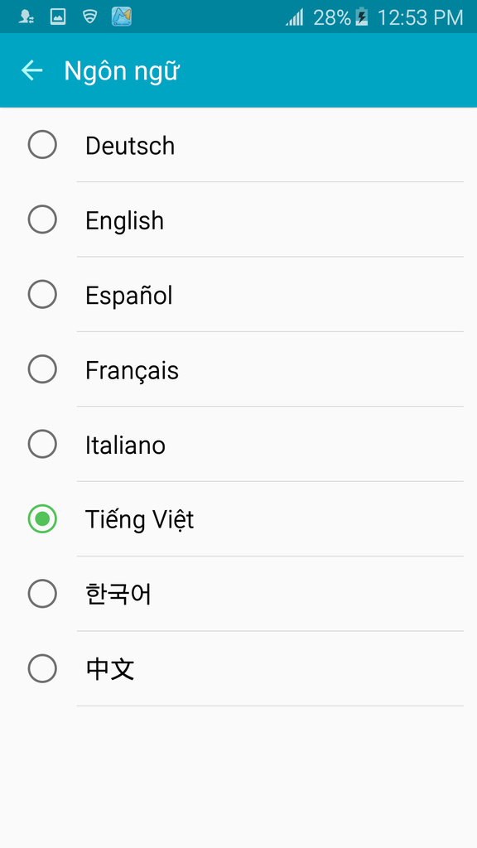Tap the battery charging icon

(362, 17)
